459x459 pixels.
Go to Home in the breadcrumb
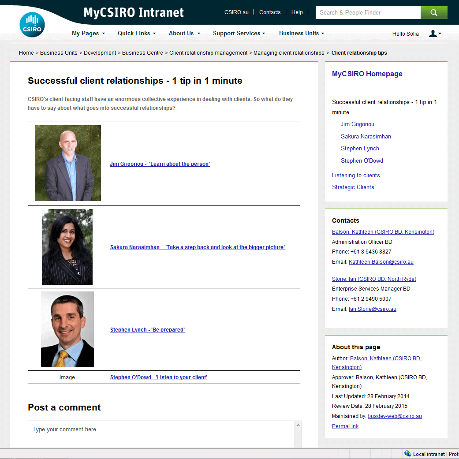point(26,53)
